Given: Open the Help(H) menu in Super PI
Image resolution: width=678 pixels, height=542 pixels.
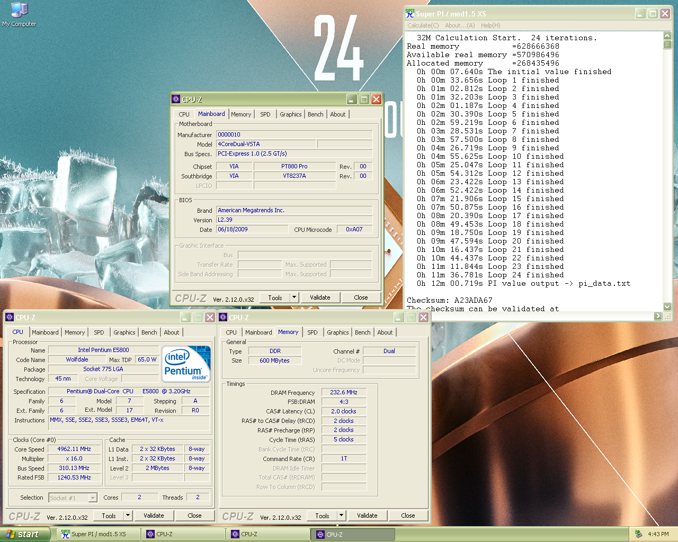Looking at the screenshot, I should coord(490,25).
